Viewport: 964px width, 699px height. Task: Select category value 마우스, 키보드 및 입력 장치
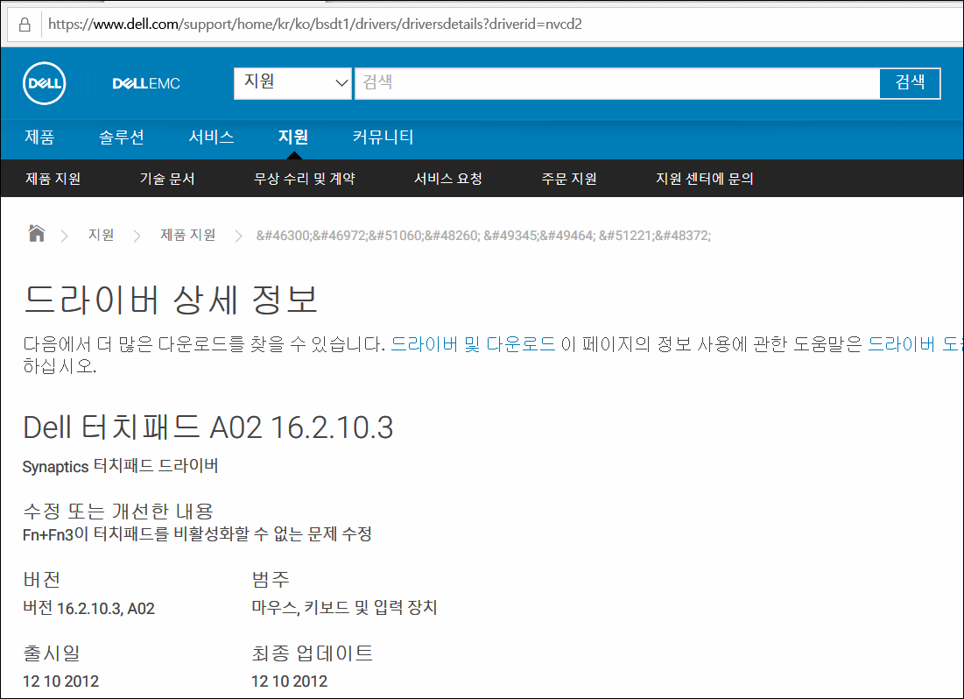click(344, 608)
